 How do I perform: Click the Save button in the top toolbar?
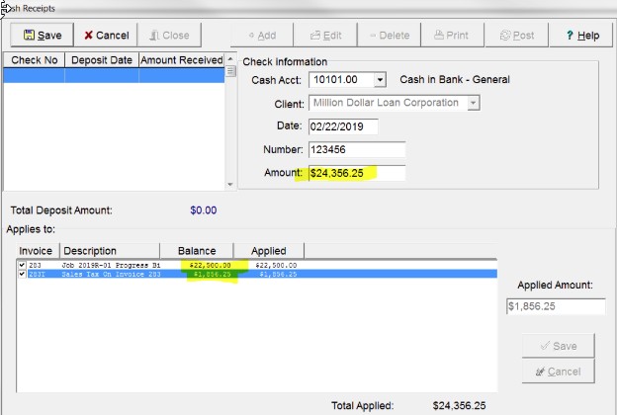42,35
